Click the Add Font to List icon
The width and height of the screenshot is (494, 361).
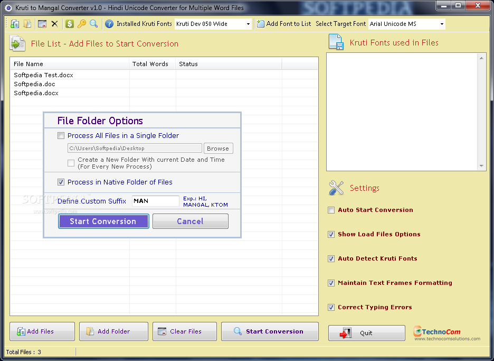(x=260, y=24)
